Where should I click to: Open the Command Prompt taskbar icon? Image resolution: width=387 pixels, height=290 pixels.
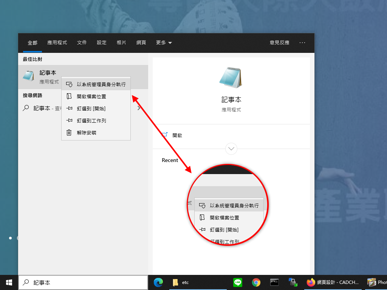[274, 282]
